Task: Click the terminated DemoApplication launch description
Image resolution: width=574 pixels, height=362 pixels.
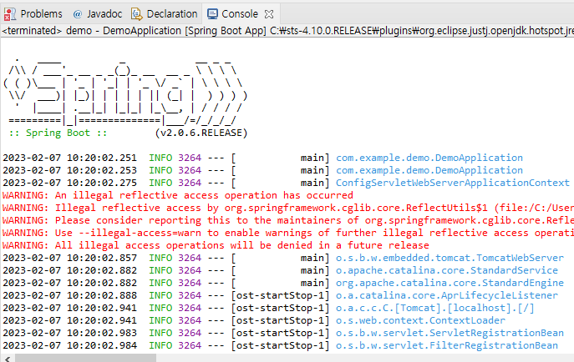Action: (287, 31)
